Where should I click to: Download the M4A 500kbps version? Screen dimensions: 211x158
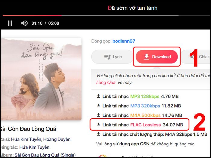coord(139,115)
